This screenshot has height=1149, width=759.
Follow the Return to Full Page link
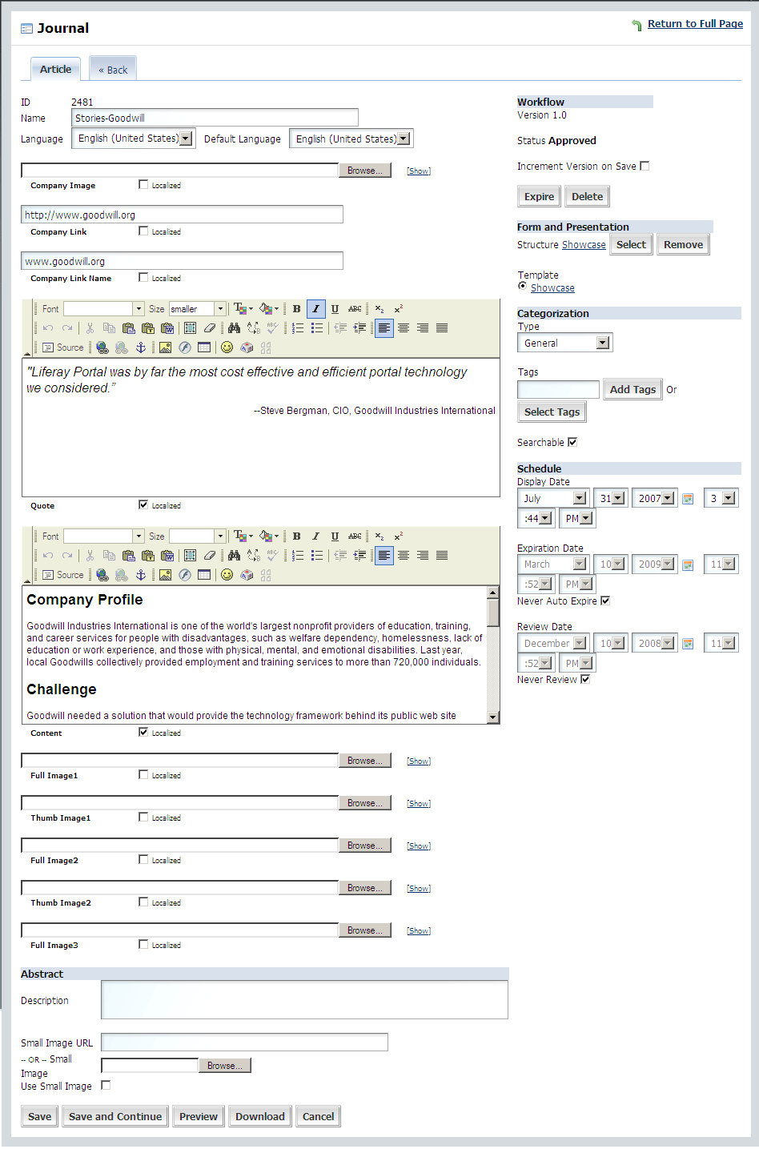coord(695,24)
